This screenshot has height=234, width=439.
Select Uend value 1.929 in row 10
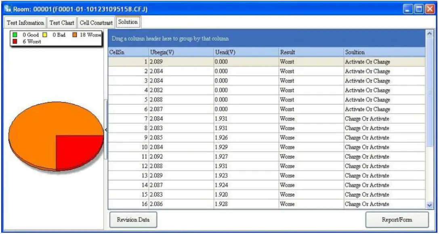[x=221, y=147]
